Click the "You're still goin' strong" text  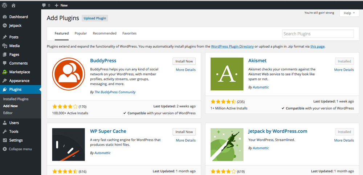[319, 13]
